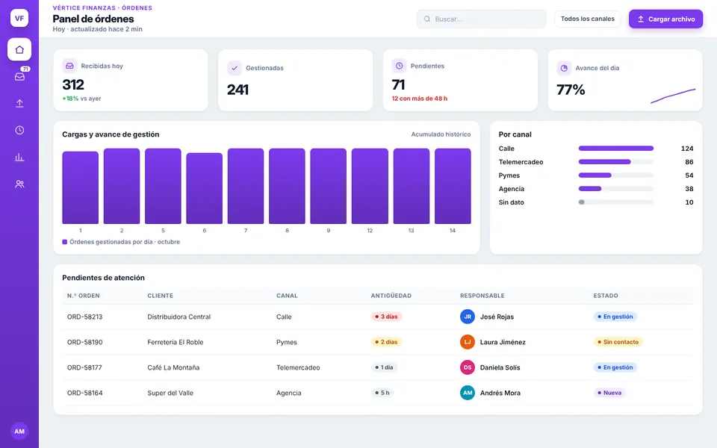Screen dimensions: 717x448
Task: Click the Sin contacto status badge
Action: (618, 342)
